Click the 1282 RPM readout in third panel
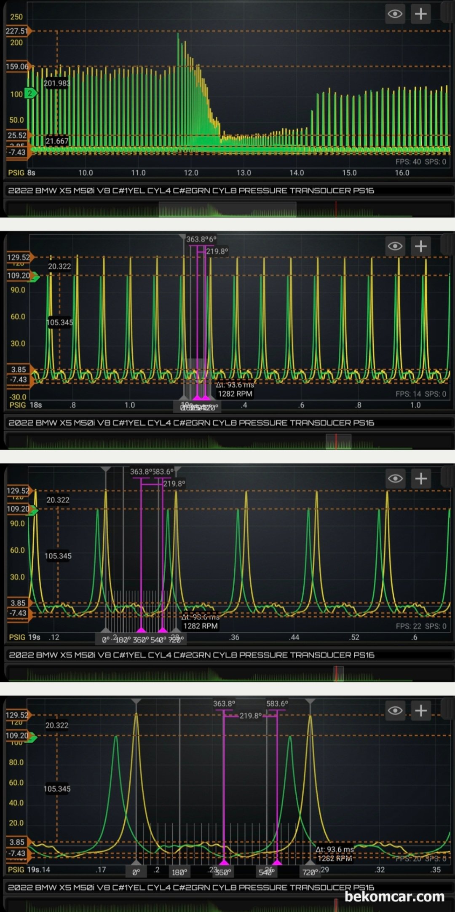The image size is (455, 912). coord(201,626)
